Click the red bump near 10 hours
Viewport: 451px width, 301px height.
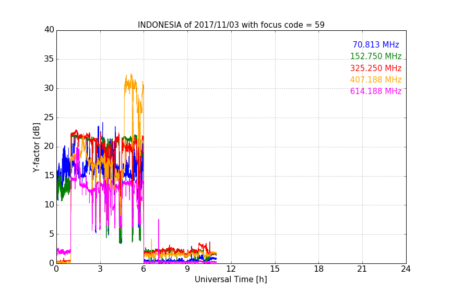pyautogui.click(x=204, y=247)
